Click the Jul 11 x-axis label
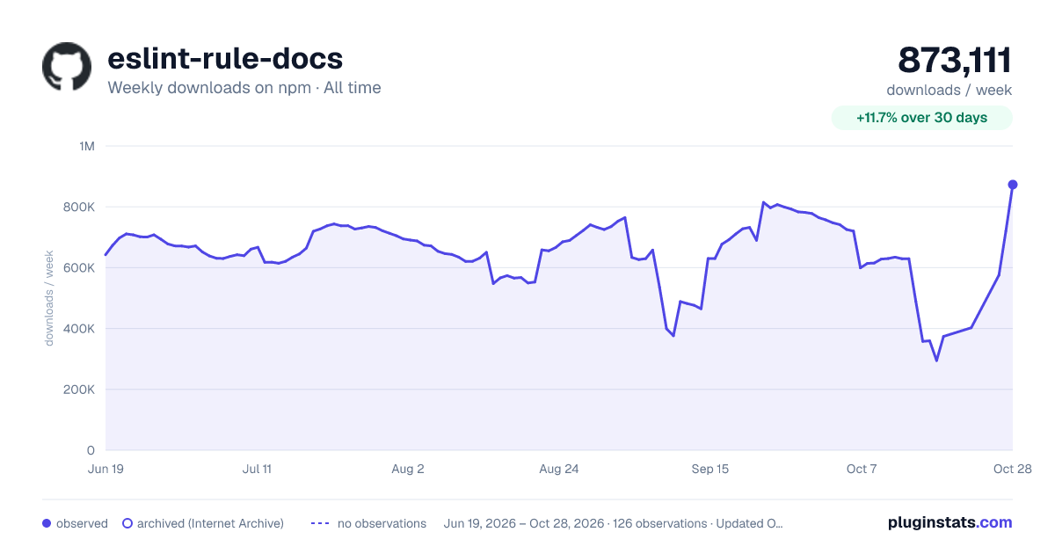The height and width of the screenshot is (554, 1055). pos(257,469)
